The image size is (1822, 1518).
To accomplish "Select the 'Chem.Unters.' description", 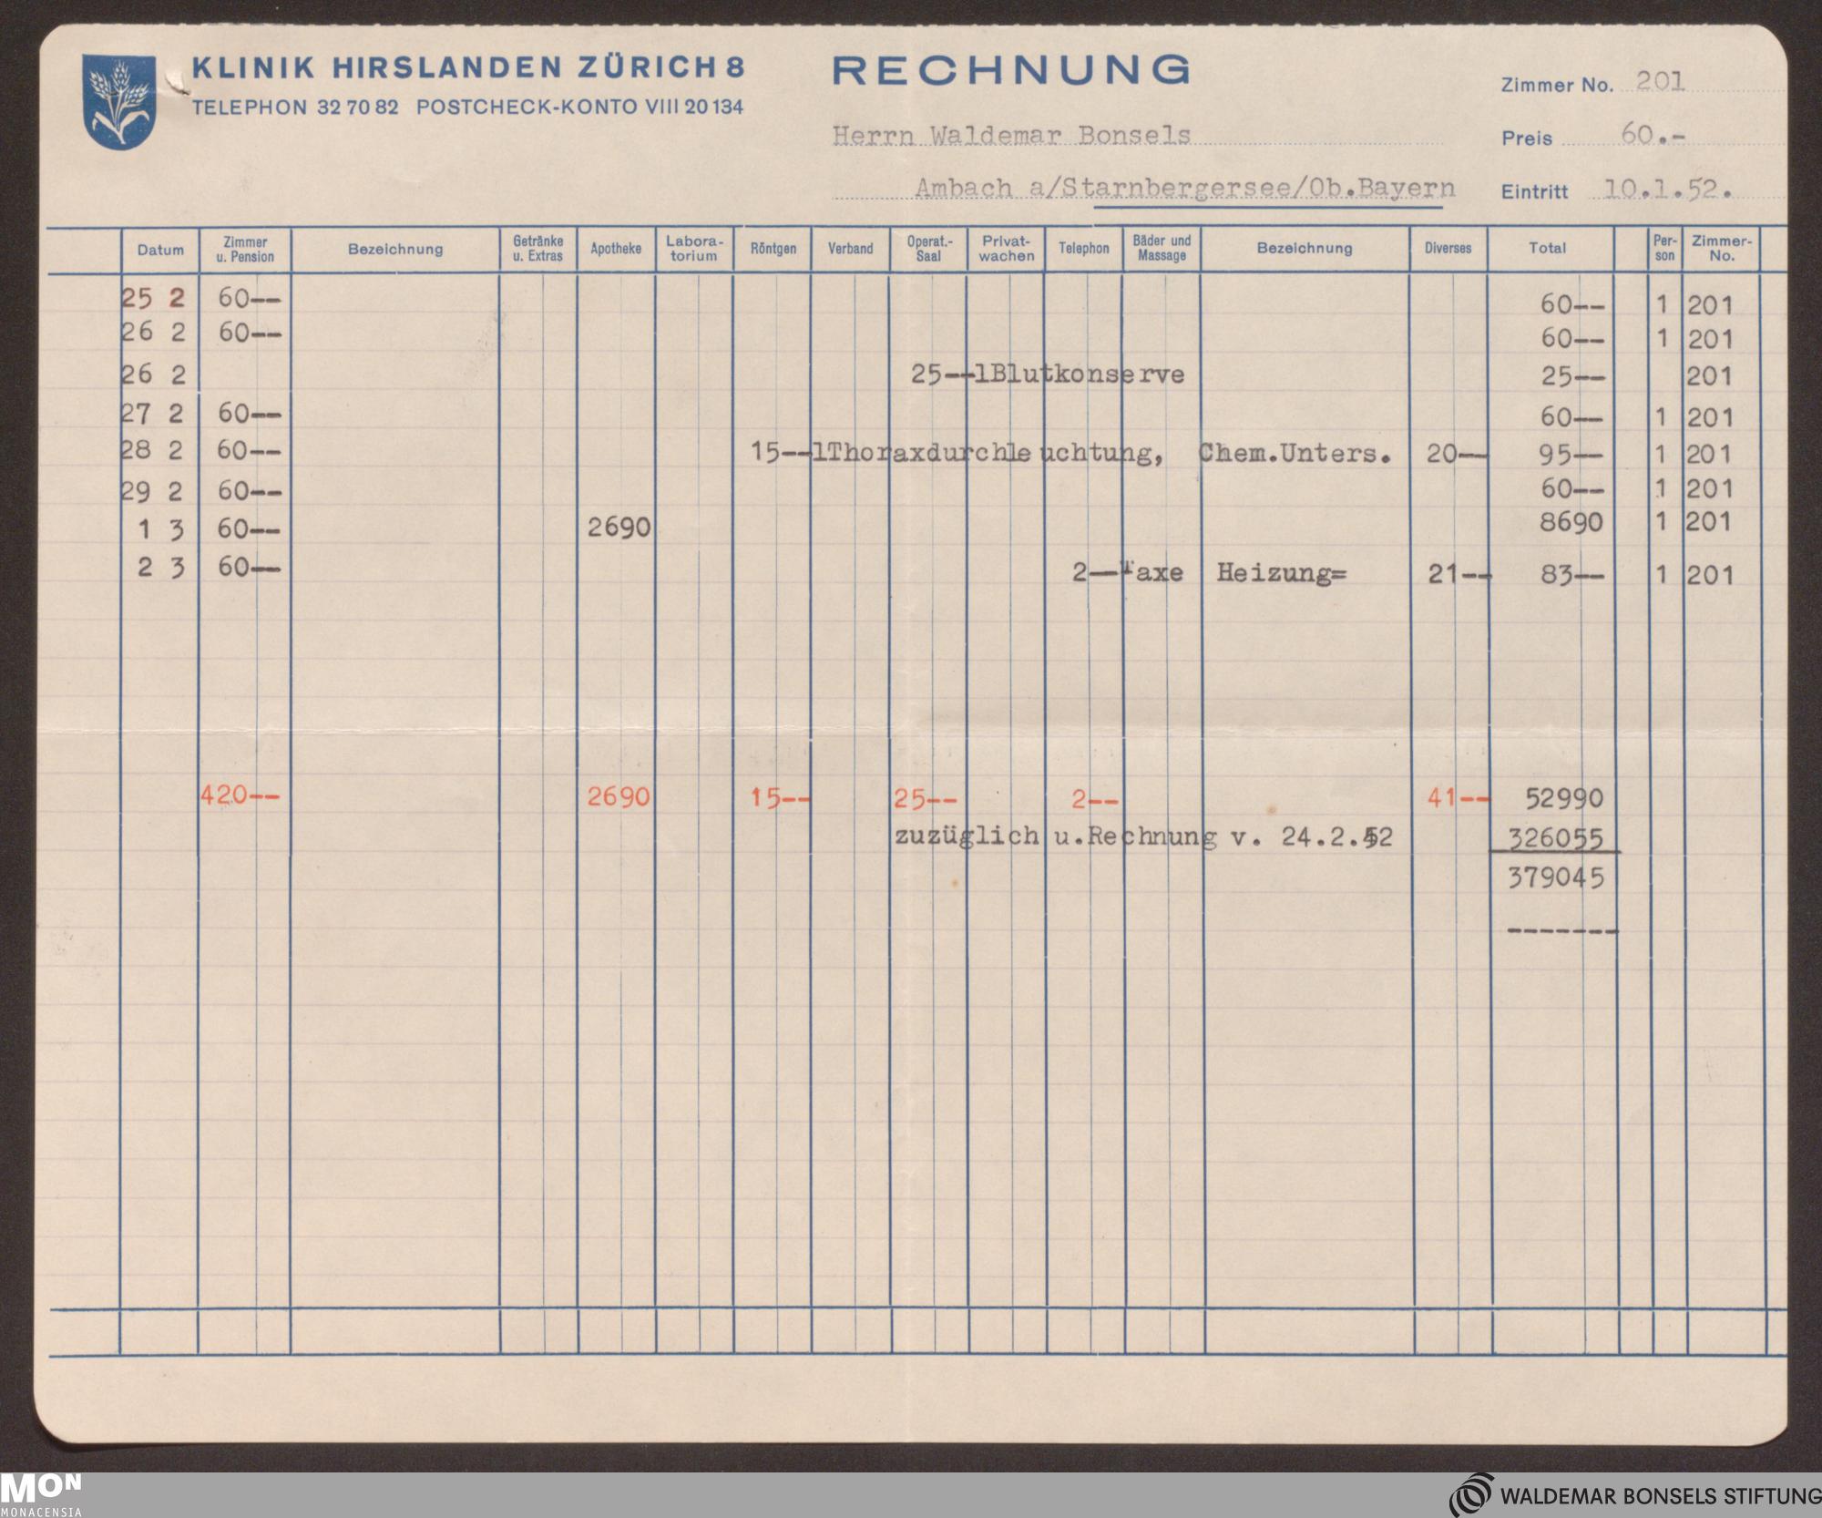I will click(x=1295, y=453).
